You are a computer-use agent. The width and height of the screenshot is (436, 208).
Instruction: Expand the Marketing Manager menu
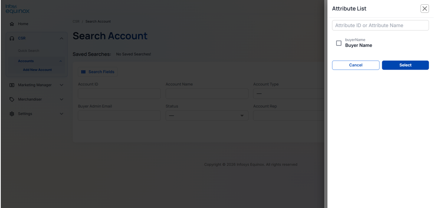click(62, 85)
